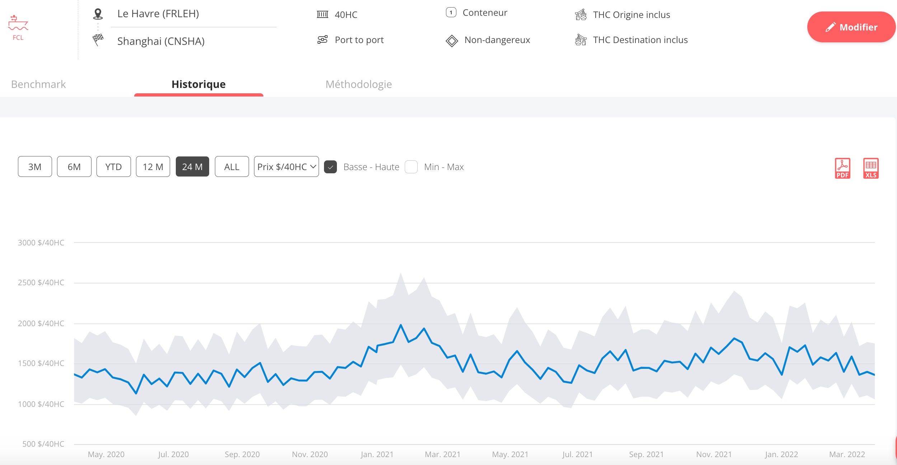This screenshot has width=897, height=465.
Task: Click the 2000 $/40HC axis label
Action: point(41,323)
